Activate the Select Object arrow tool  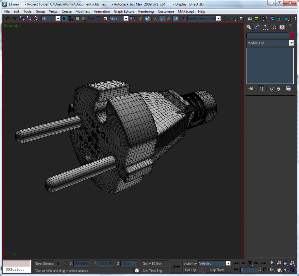65,19
